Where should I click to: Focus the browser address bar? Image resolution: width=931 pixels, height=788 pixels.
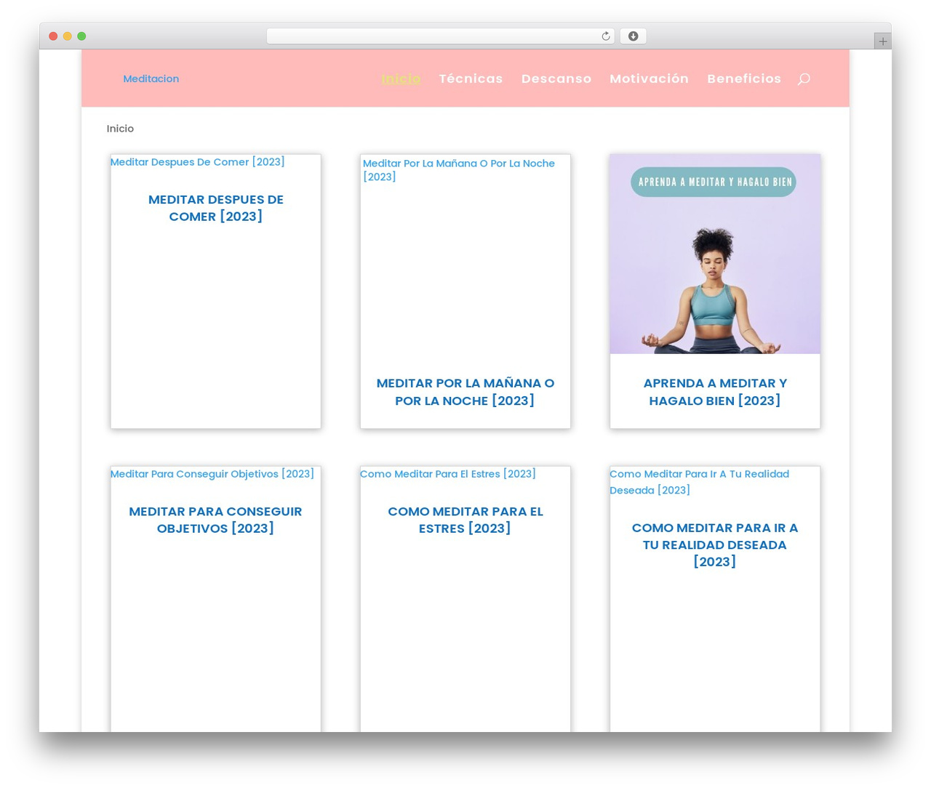[x=440, y=36]
